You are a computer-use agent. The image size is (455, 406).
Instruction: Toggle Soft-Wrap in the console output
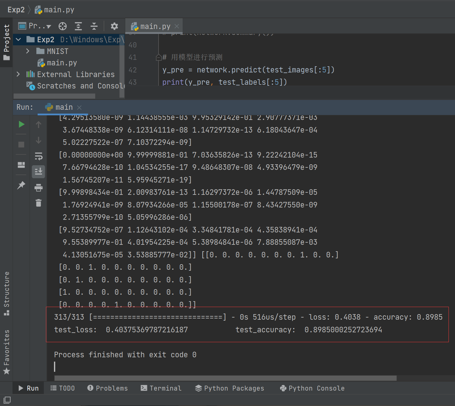[39, 157]
